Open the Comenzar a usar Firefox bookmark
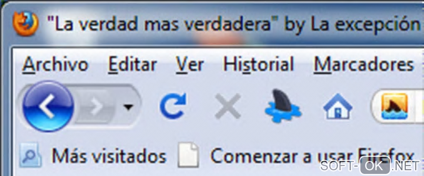This screenshot has width=424, height=176. coord(312,156)
